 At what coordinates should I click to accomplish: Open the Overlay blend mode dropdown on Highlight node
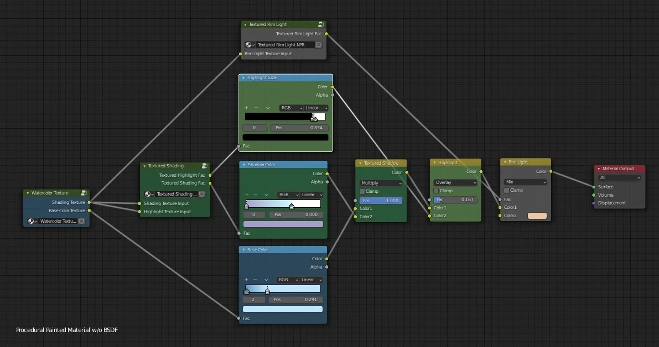455,182
